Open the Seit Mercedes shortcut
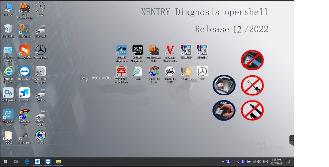 (x=202, y=73)
